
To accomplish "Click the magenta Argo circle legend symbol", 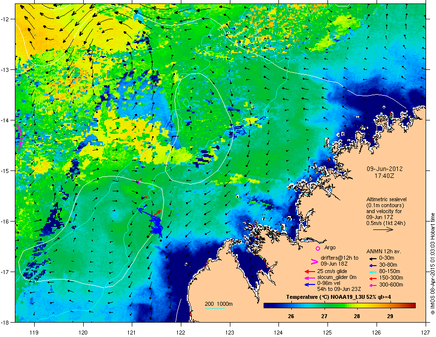I will [x=318, y=248].
